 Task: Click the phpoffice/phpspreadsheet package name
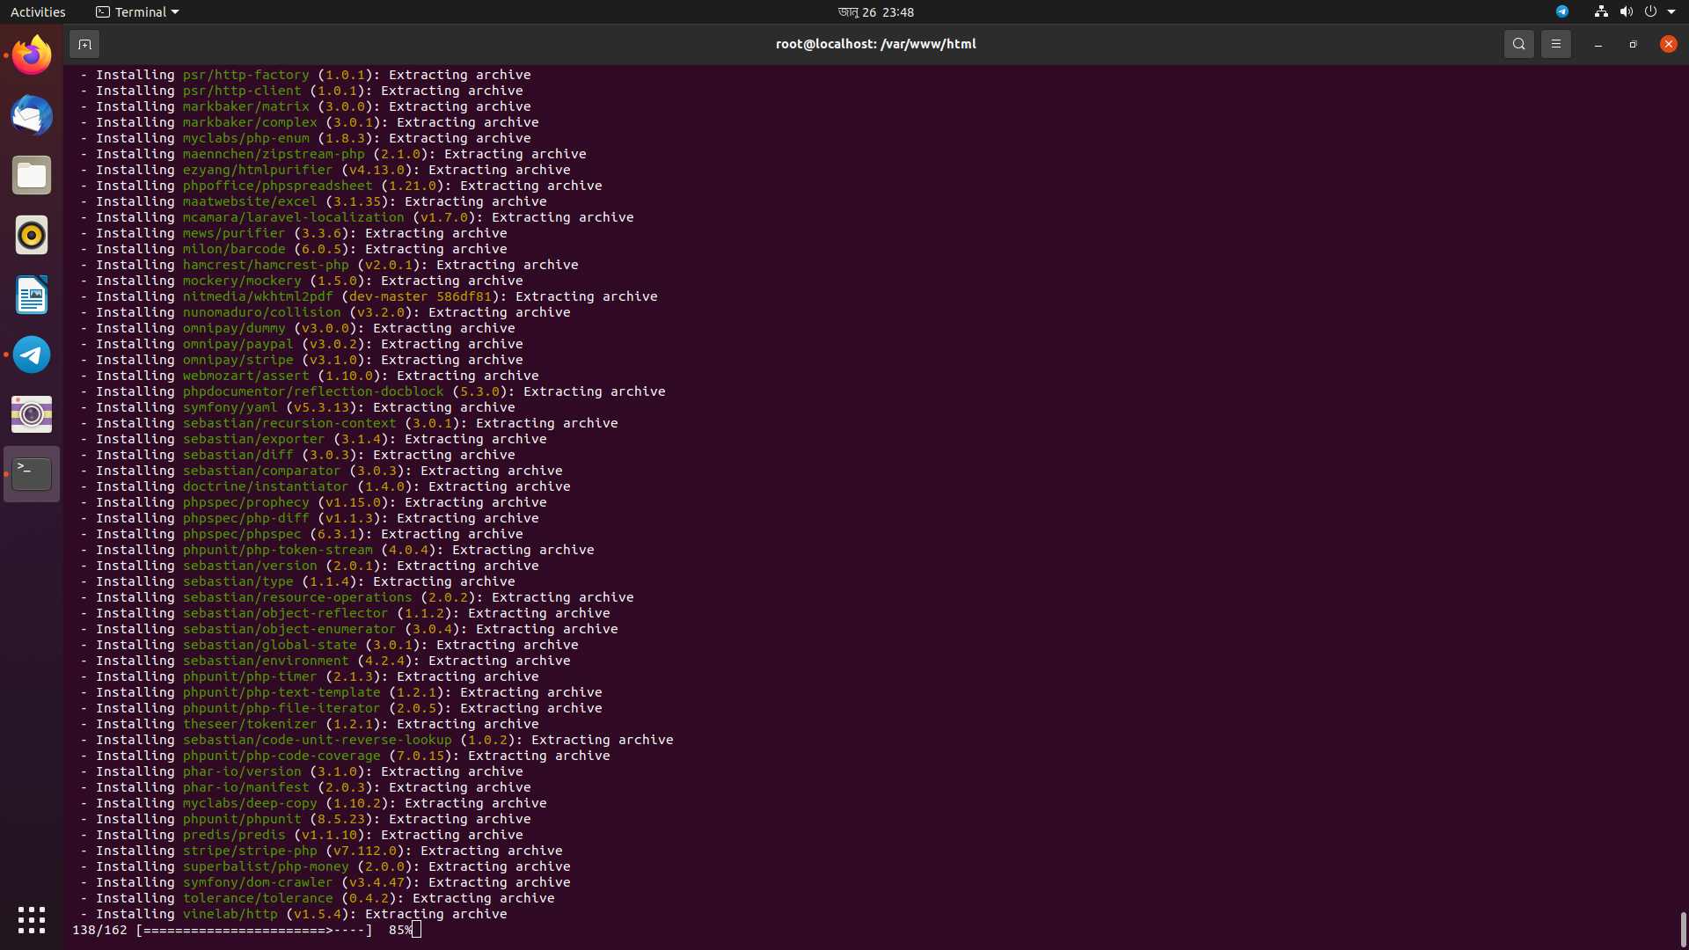pyautogui.click(x=278, y=186)
